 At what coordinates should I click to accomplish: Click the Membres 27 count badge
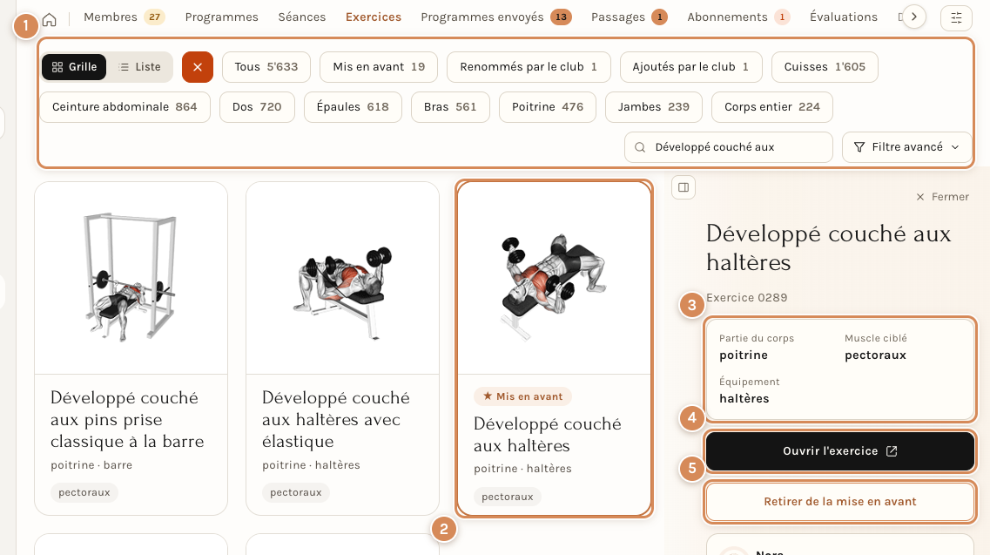pyautogui.click(x=155, y=17)
